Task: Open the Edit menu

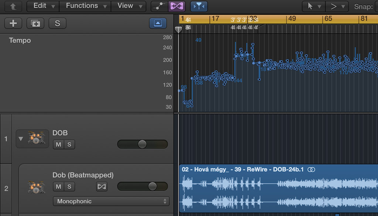Action: [43, 6]
